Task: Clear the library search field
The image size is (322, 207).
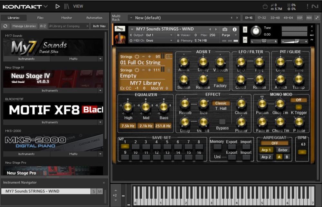Action: pyautogui.click(x=87, y=26)
